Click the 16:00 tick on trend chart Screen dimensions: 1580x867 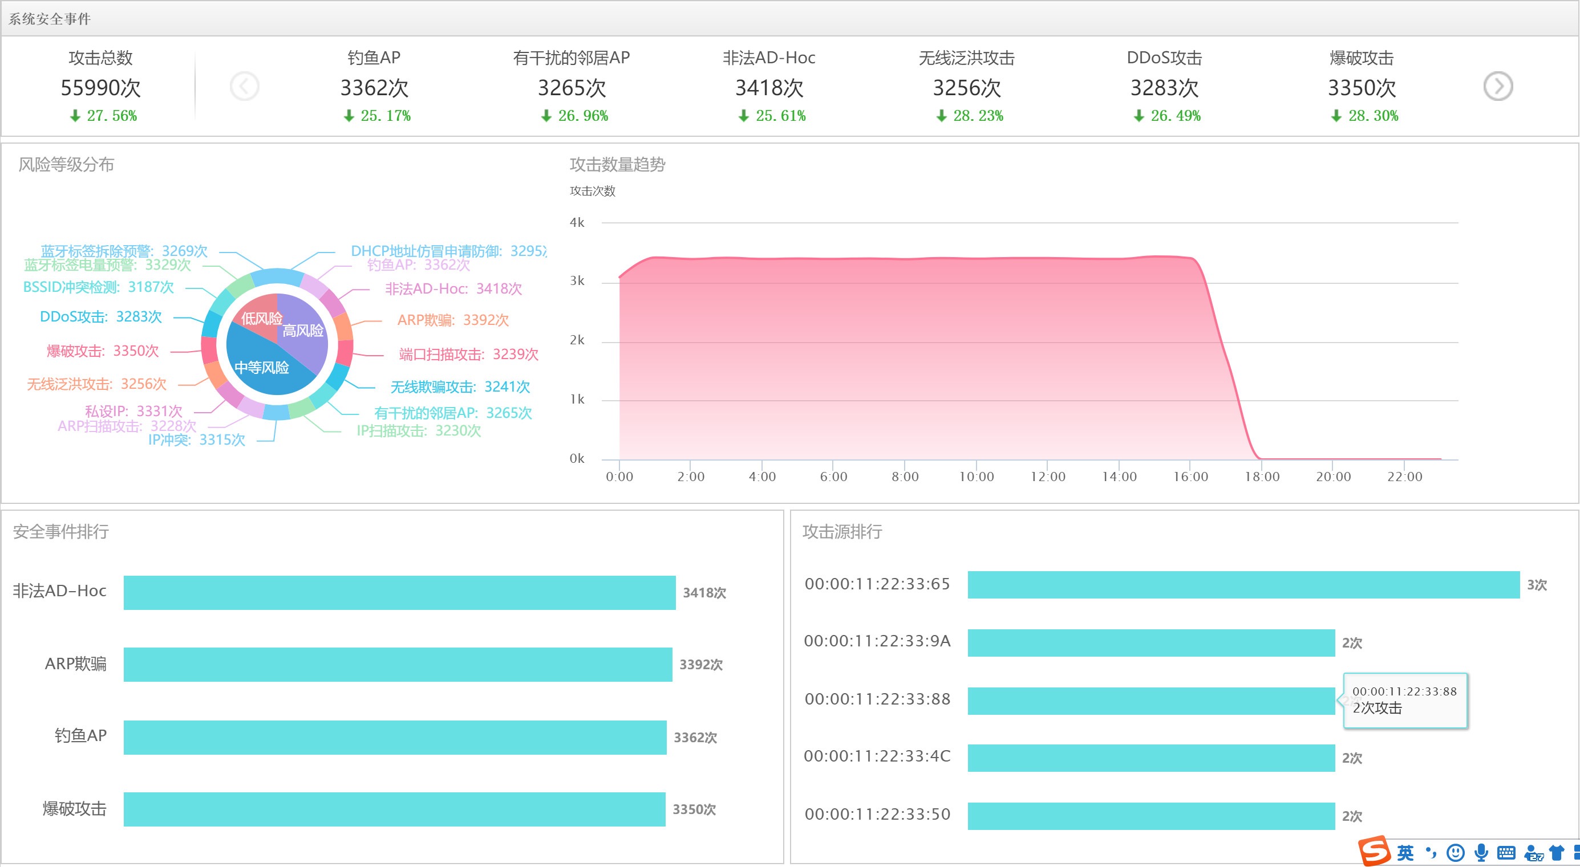(x=1190, y=477)
